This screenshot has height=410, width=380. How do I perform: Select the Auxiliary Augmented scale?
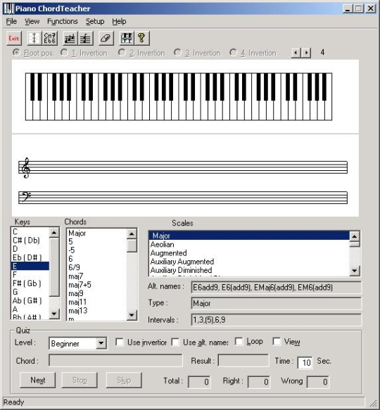(249, 262)
